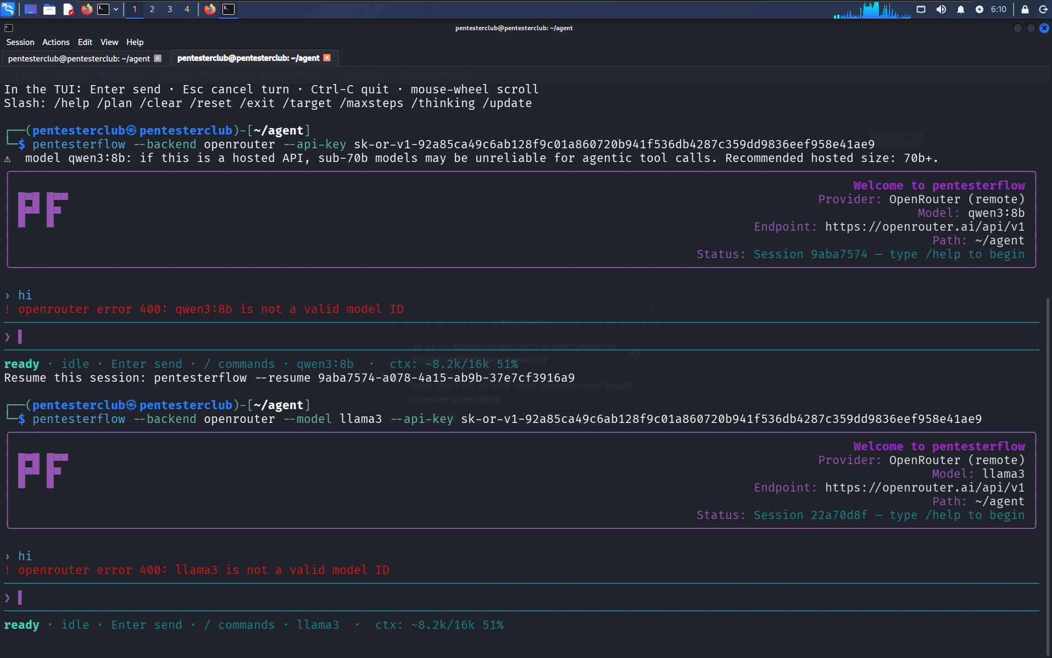The image size is (1052, 658).
Task: Open the View menu
Action: point(109,42)
